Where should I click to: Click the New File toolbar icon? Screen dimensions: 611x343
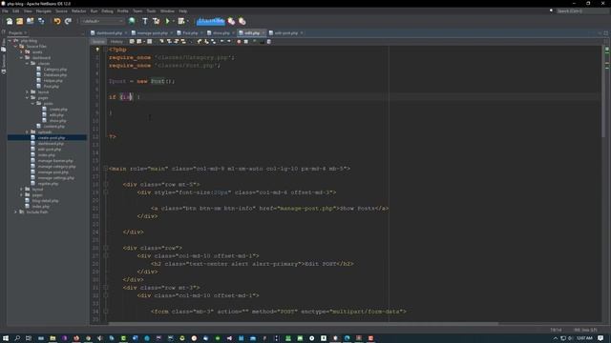[9, 21]
